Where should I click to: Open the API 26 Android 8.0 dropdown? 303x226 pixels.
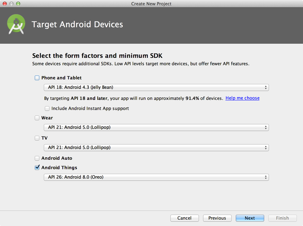pos(156,177)
